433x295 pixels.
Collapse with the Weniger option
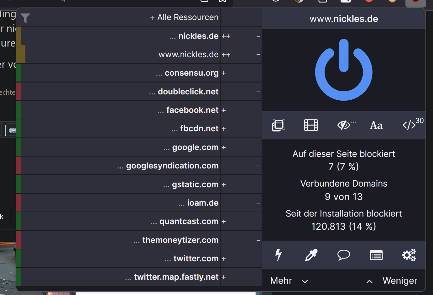[x=392, y=281]
